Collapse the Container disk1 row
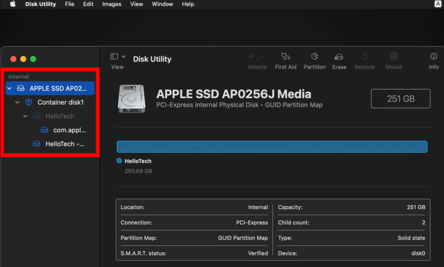The image size is (444, 267). click(17, 102)
